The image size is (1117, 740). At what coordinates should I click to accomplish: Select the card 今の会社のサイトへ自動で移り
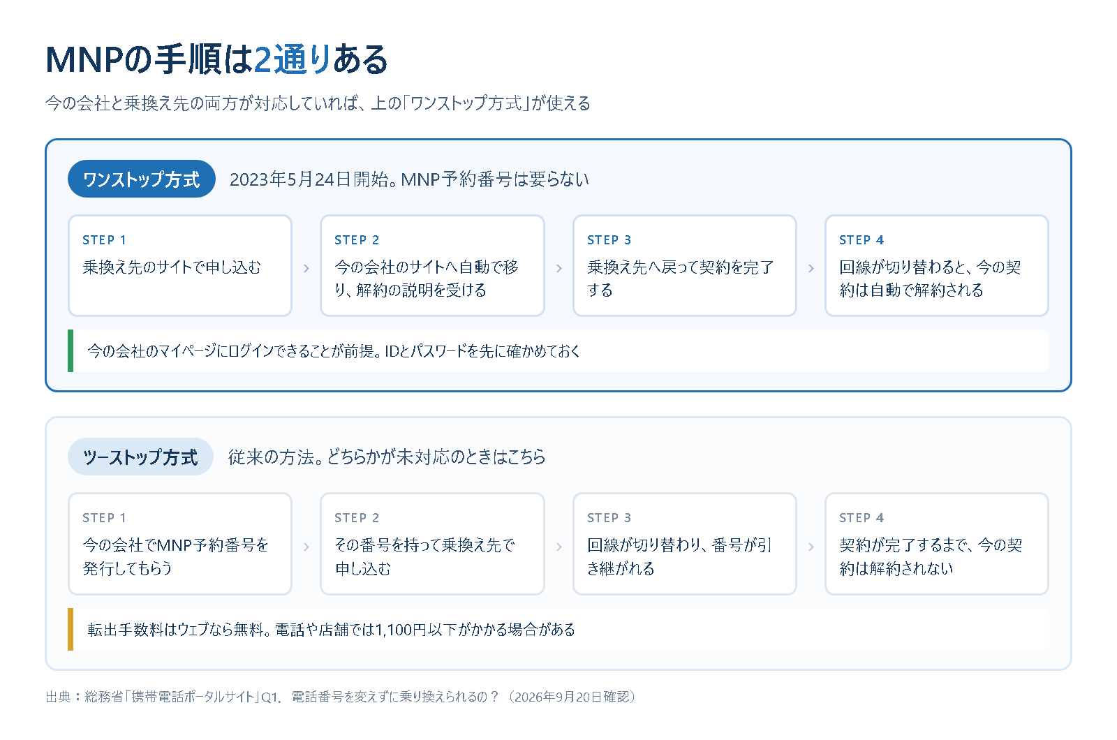click(x=432, y=265)
